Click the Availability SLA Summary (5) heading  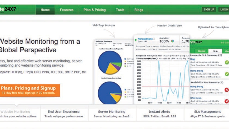[x=207, y=82]
